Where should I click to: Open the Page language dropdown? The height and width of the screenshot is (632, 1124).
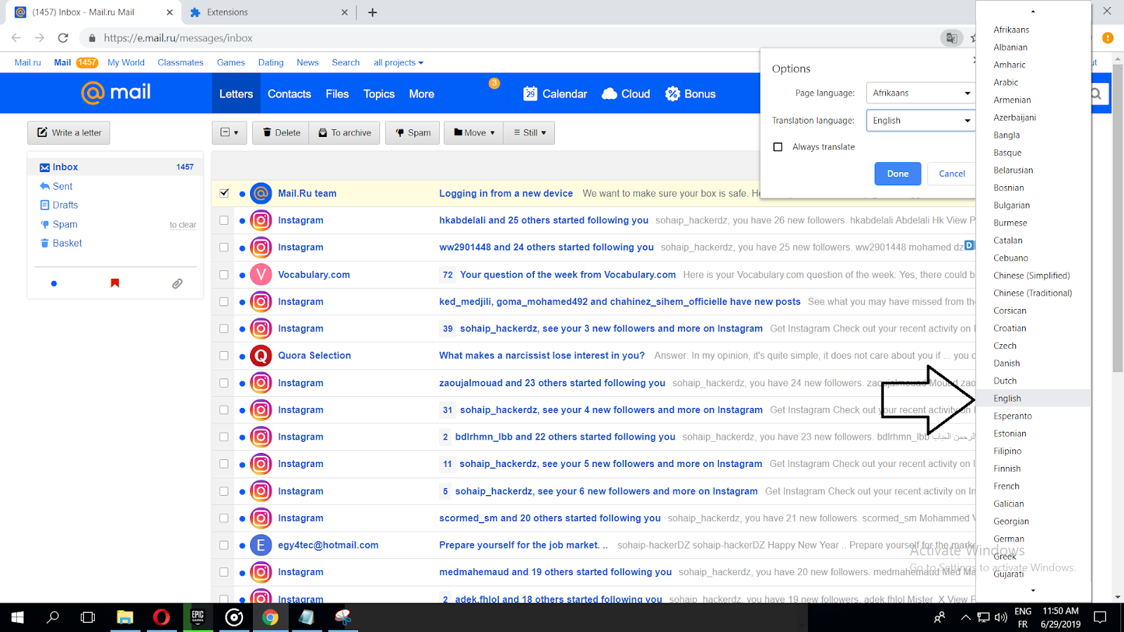(x=921, y=93)
